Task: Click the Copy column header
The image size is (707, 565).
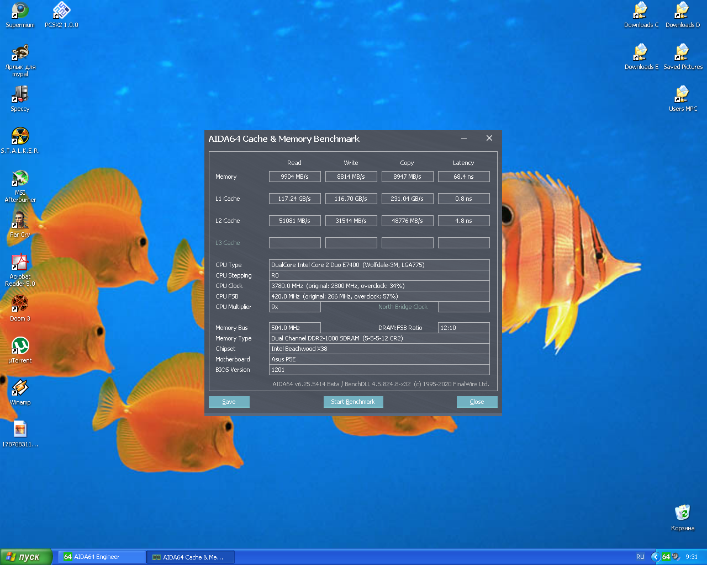Action: 407,163
